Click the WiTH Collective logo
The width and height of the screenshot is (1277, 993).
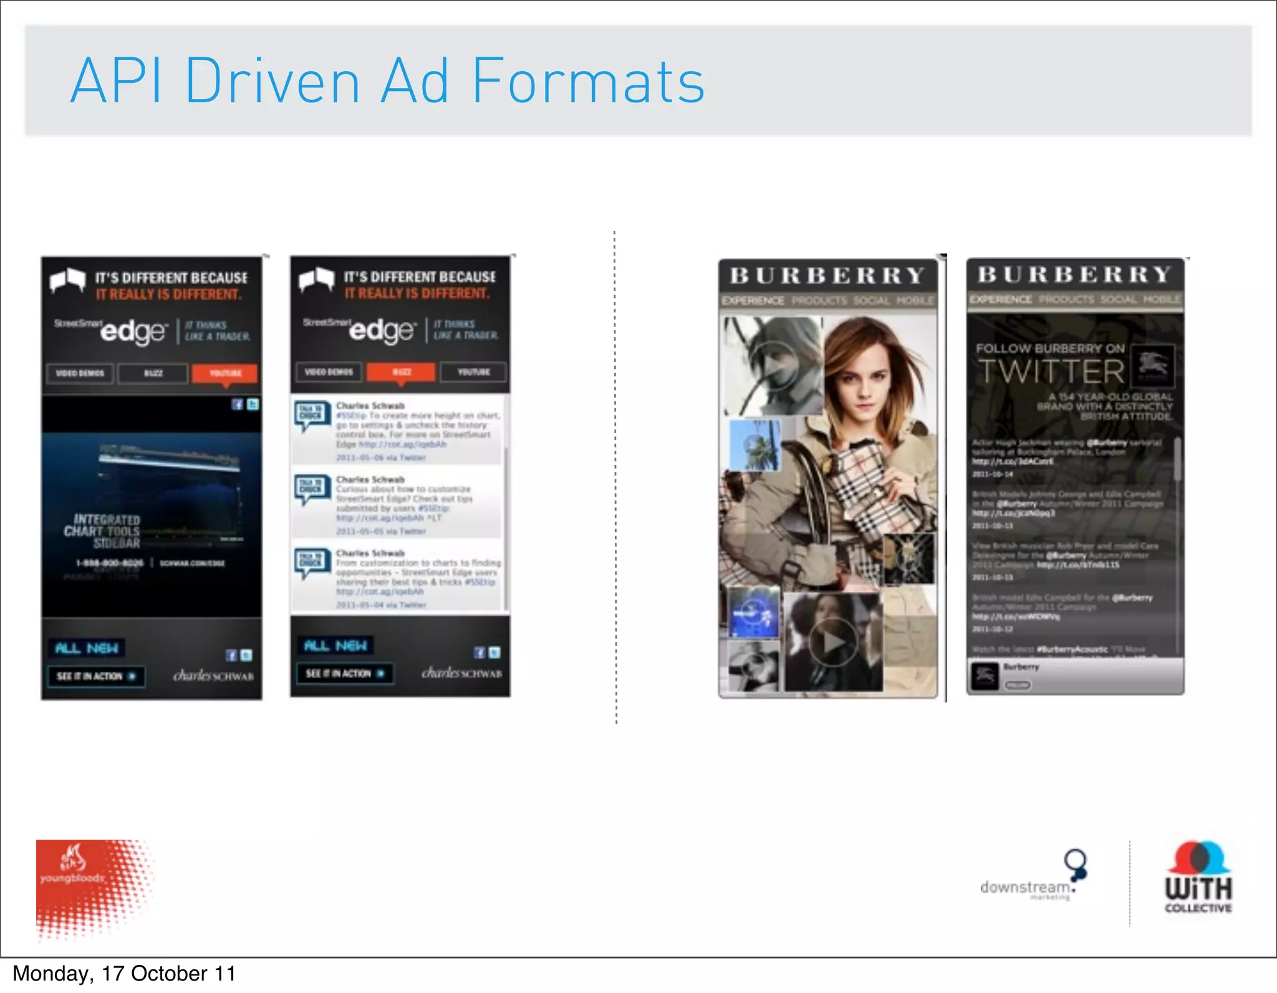point(1198,877)
